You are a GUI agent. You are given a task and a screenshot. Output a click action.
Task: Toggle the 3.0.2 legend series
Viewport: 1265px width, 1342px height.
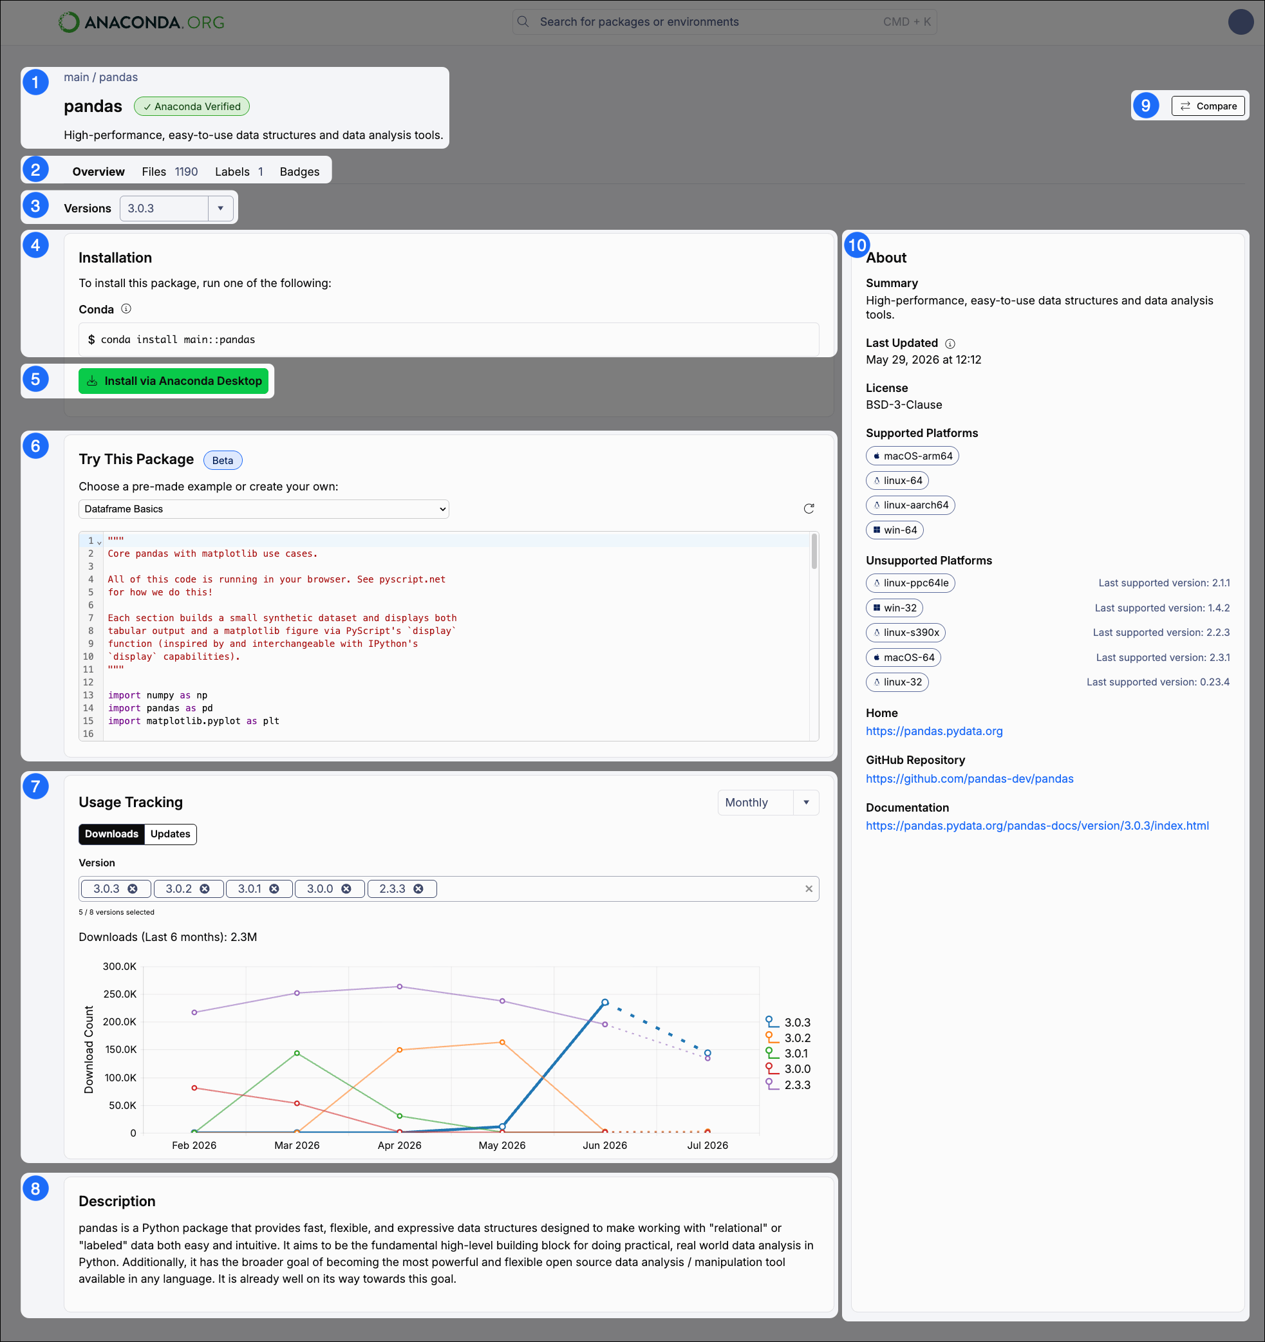click(x=788, y=1038)
